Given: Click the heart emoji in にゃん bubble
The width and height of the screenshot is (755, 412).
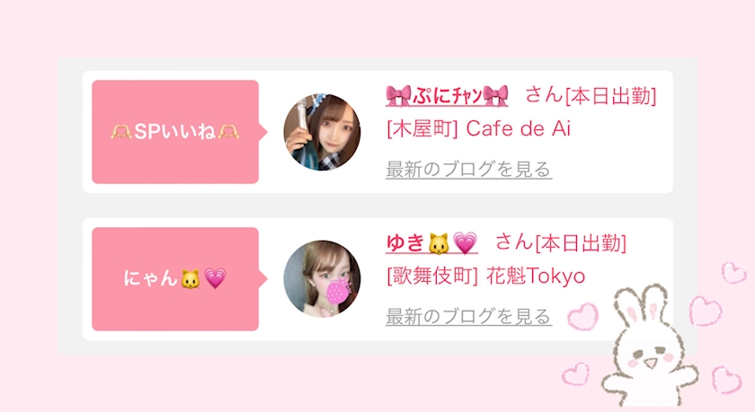Looking at the screenshot, I should point(215,279).
